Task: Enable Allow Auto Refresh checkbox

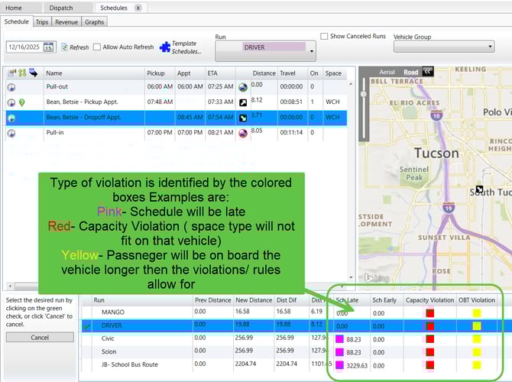Action: 98,47
